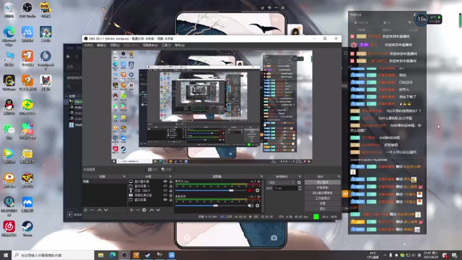
Task: Open the 工具(T) menu in OBS
Action: [166, 46]
